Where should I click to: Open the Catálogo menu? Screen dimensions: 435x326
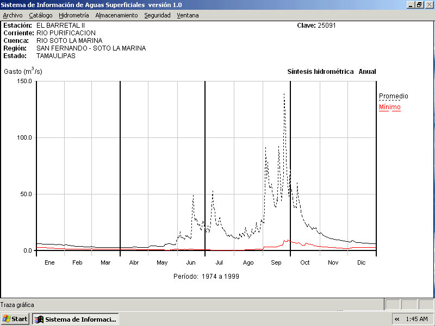(41, 15)
